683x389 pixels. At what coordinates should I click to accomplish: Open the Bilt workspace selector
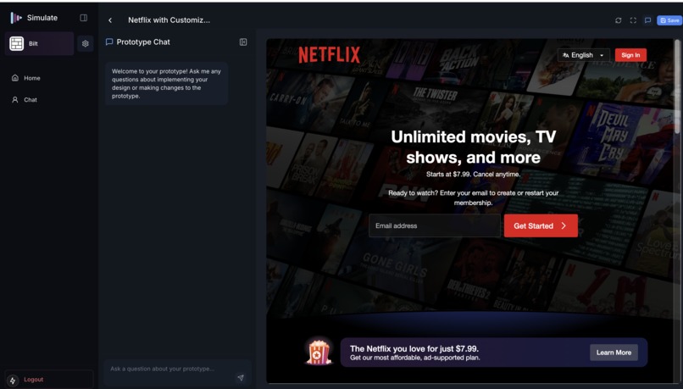point(39,43)
